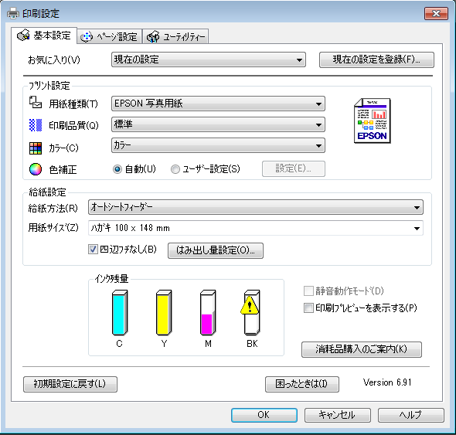Click the 色補正 color wheel icon
The image size is (456, 435).
(x=36, y=169)
